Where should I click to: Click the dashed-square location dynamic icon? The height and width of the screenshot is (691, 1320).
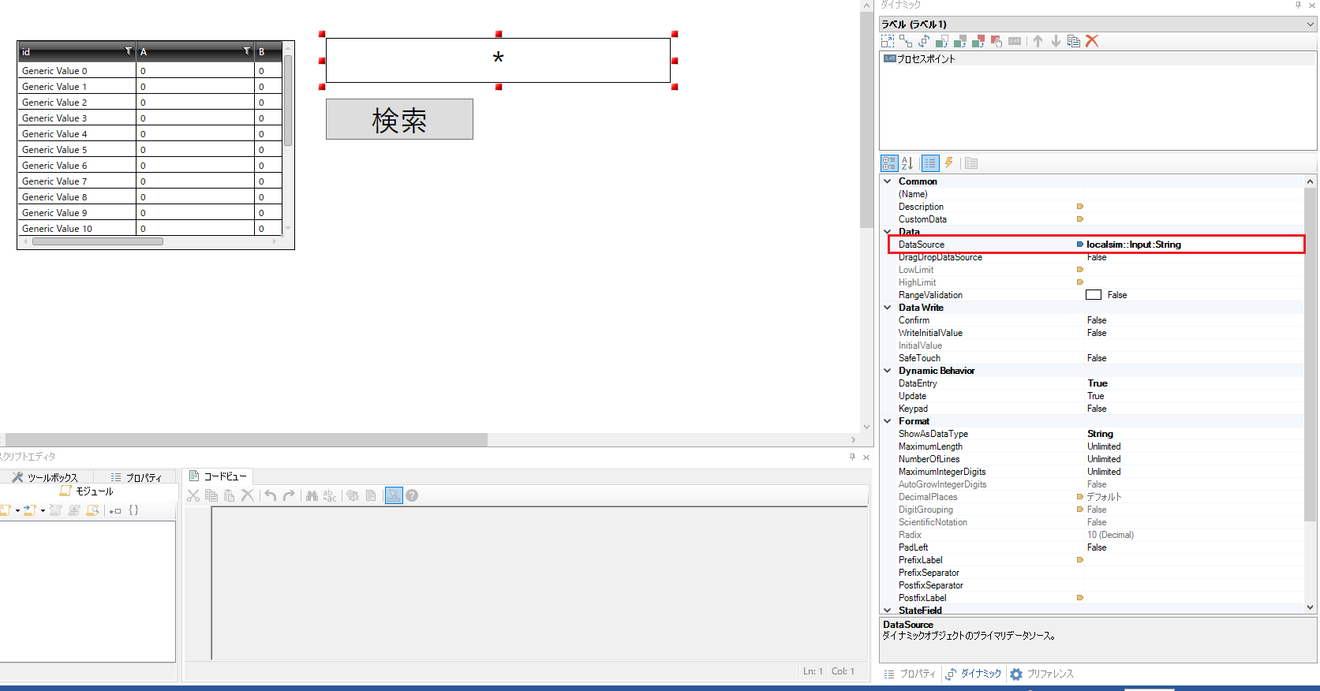pos(888,41)
